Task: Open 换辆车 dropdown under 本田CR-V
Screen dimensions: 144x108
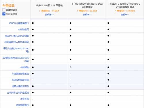Action: pyautogui.click(x=125, y=15)
